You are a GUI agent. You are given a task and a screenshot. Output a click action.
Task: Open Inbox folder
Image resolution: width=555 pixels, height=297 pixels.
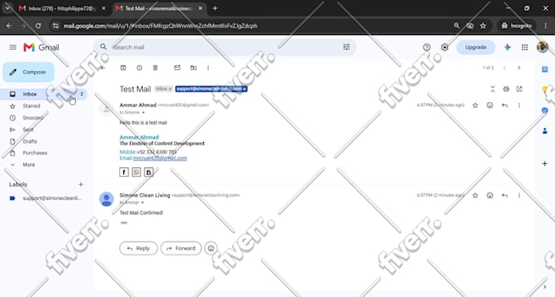point(44,94)
